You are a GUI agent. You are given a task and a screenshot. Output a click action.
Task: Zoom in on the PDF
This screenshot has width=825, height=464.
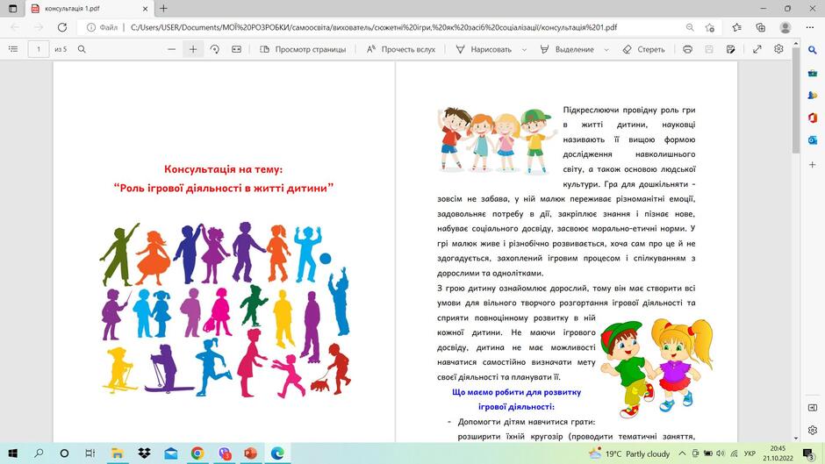(193, 49)
